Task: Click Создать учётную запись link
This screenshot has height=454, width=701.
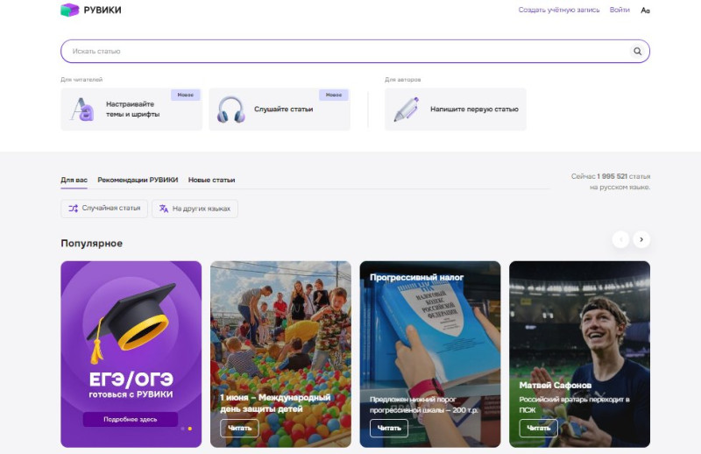Action: click(559, 11)
